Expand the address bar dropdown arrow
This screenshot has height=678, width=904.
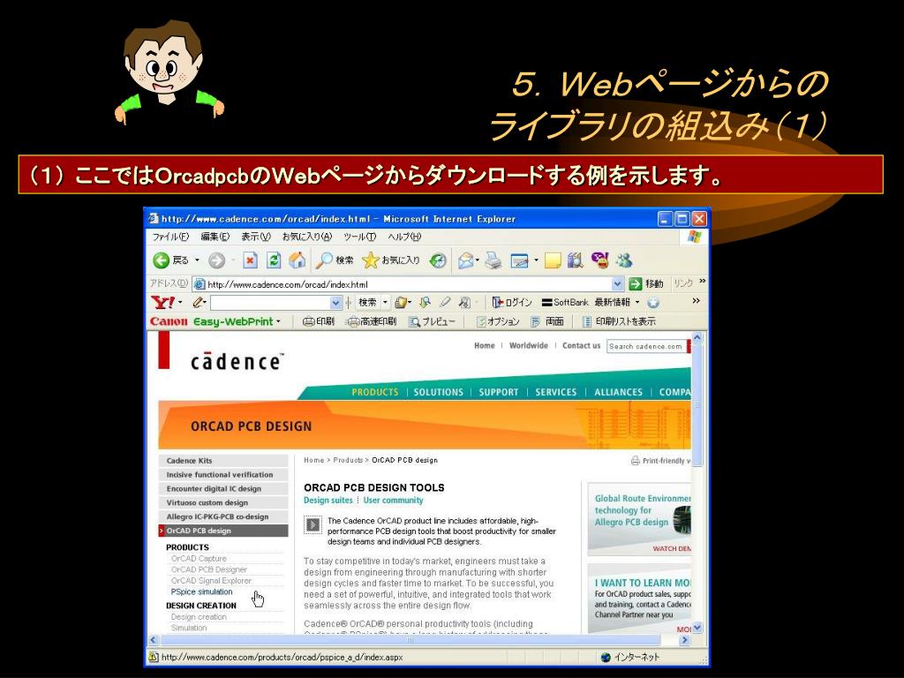click(617, 283)
